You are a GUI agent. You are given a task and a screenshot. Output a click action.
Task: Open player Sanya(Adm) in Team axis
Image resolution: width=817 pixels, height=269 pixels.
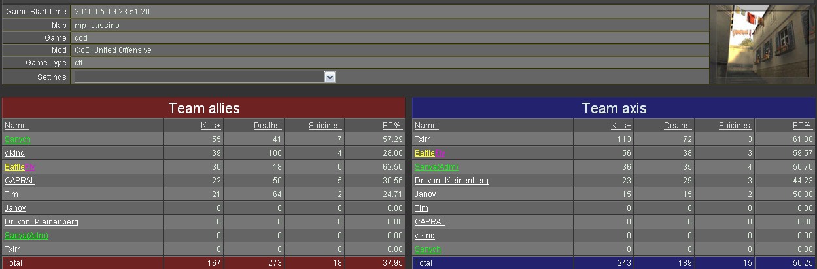(436, 167)
